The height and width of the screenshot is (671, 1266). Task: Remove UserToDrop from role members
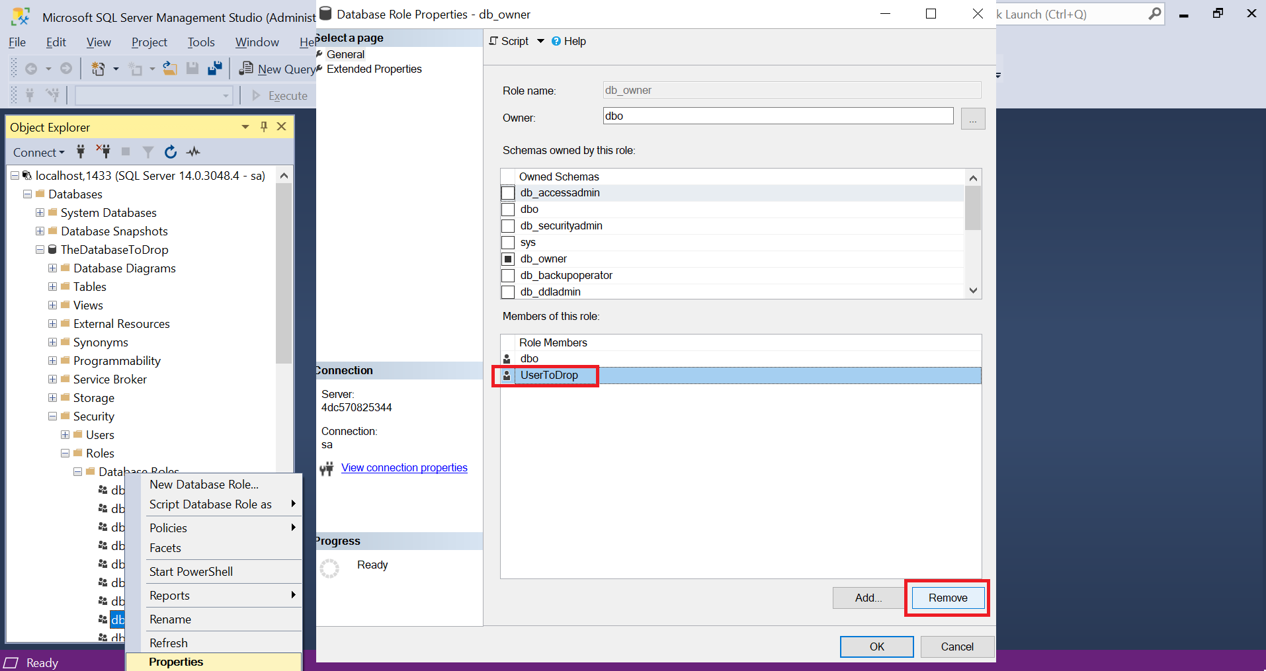[x=947, y=597]
